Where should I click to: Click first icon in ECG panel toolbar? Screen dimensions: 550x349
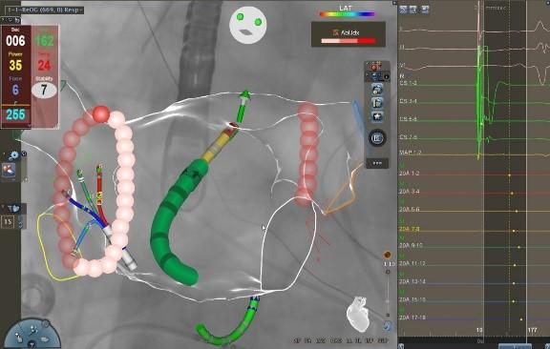tap(403, 10)
